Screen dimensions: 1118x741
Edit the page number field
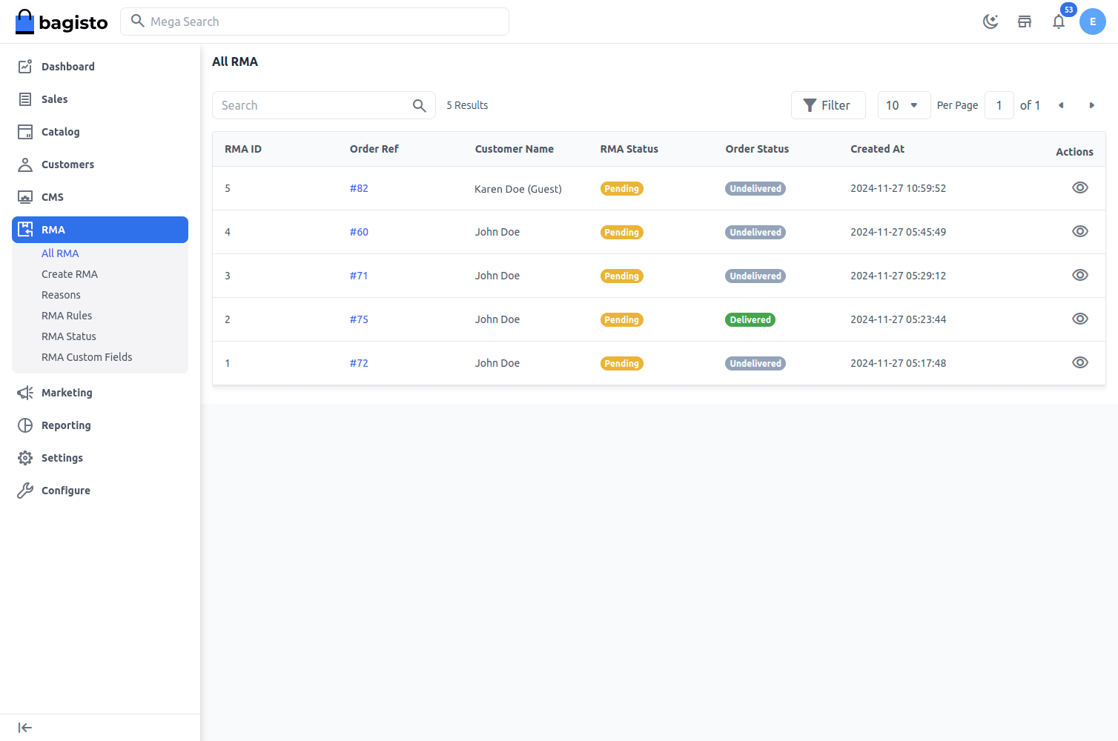click(x=999, y=105)
